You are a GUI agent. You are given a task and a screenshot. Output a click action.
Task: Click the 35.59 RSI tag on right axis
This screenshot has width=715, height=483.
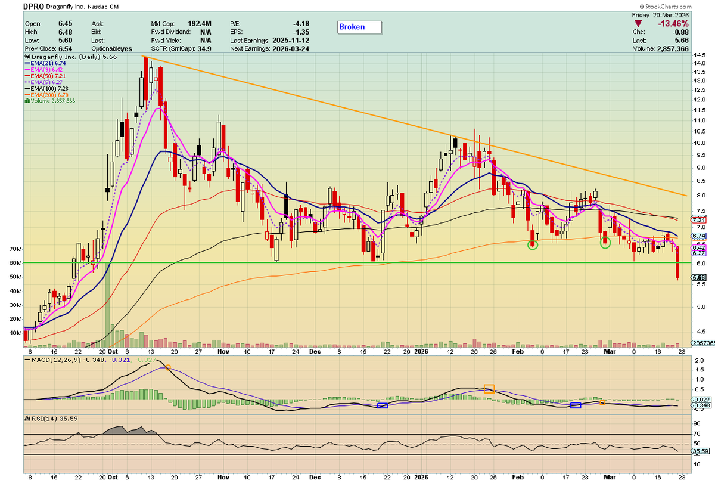(x=700, y=452)
